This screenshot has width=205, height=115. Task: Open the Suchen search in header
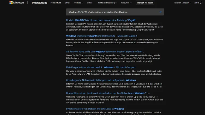pos(198,3)
